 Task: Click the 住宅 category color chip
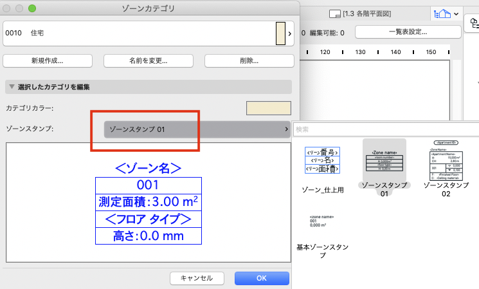click(280, 33)
